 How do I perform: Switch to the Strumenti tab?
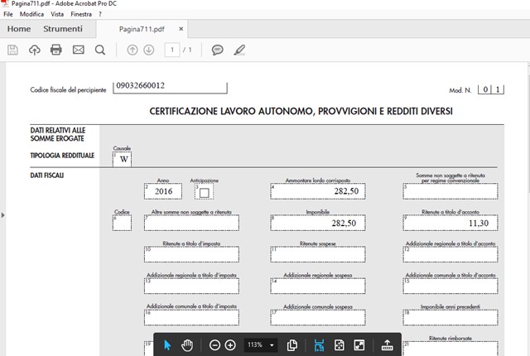click(x=63, y=29)
